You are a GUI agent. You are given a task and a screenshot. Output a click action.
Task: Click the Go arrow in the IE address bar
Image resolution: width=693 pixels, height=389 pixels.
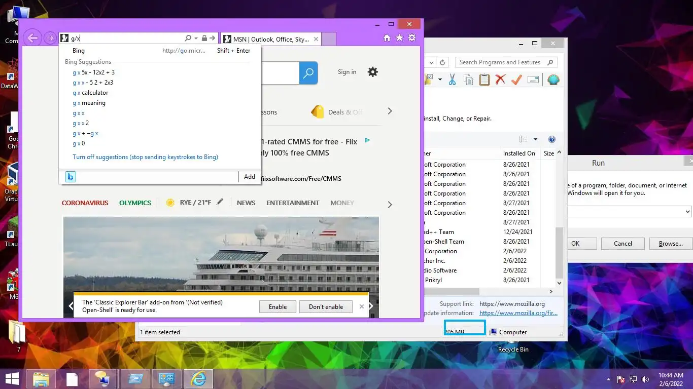click(x=212, y=38)
